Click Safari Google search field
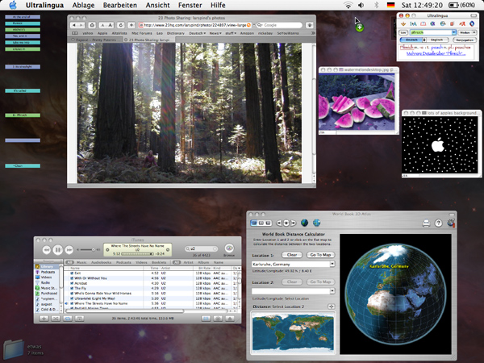Screen dimensions: 484x363 (279, 25)
